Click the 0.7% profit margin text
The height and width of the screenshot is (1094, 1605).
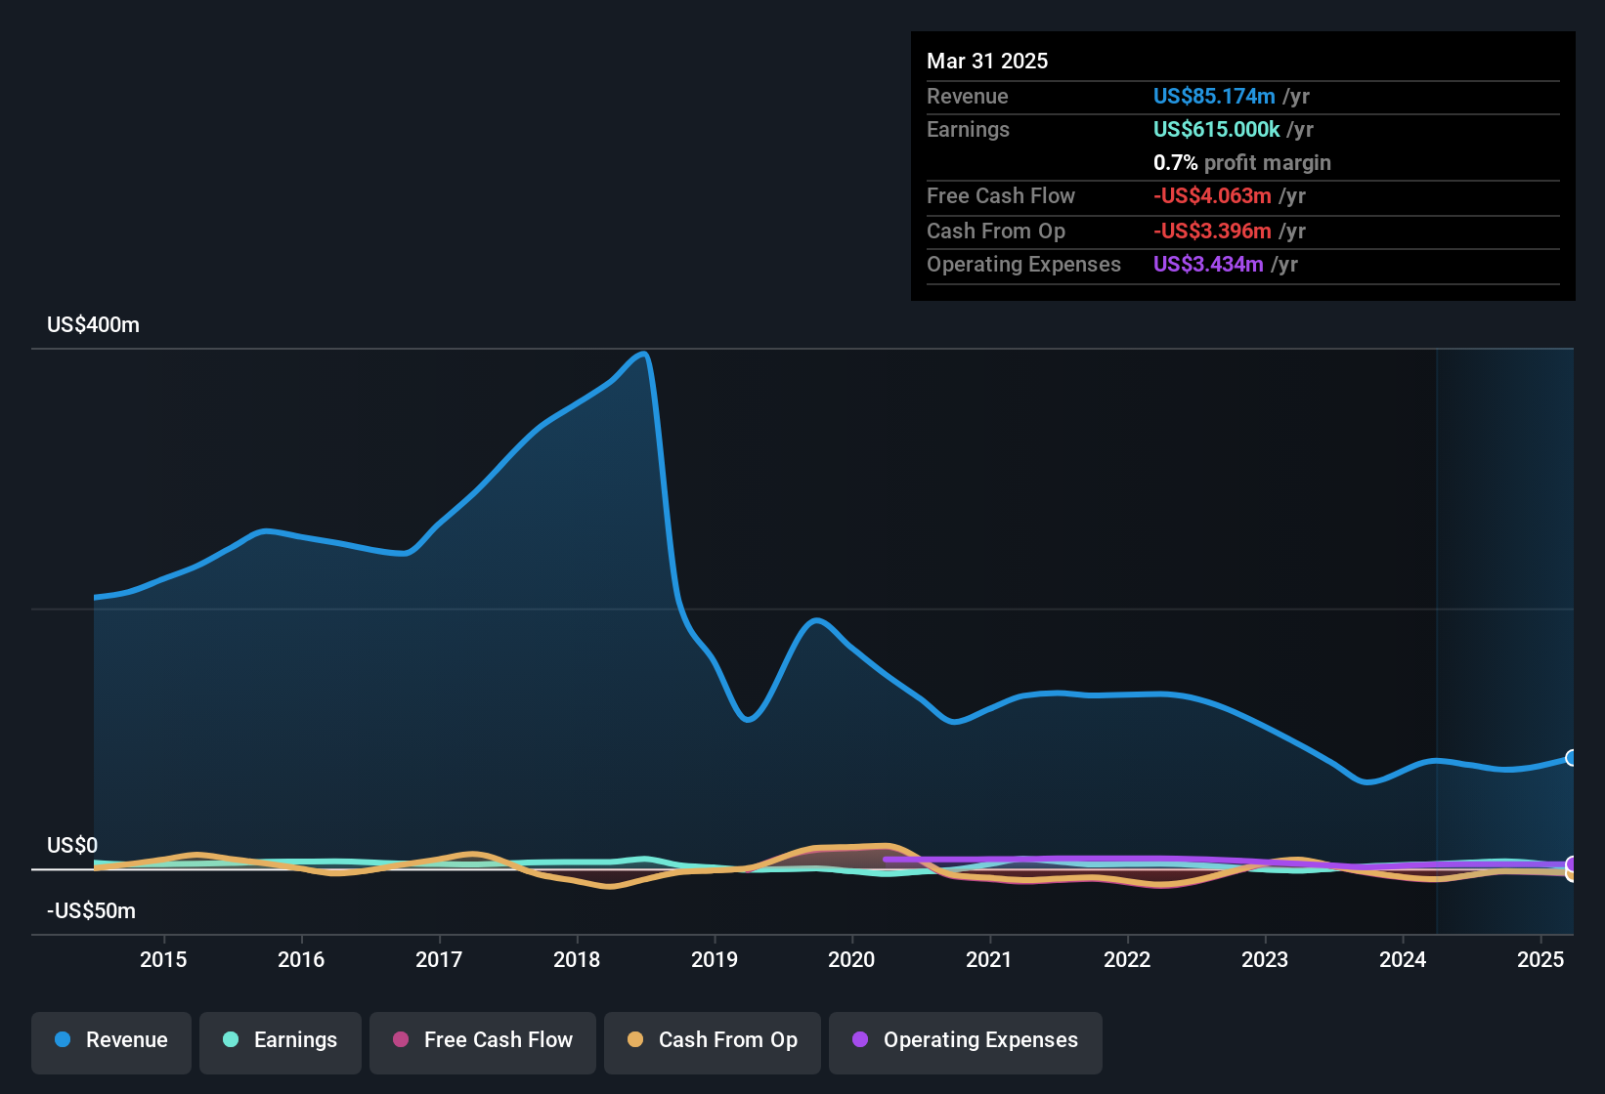pyautogui.click(x=1242, y=162)
